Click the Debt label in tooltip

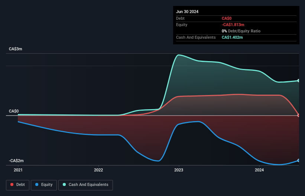click(x=180, y=18)
